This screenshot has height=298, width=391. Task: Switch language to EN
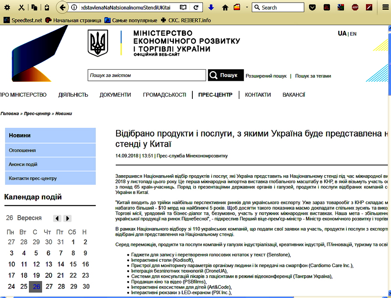(x=353, y=34)
